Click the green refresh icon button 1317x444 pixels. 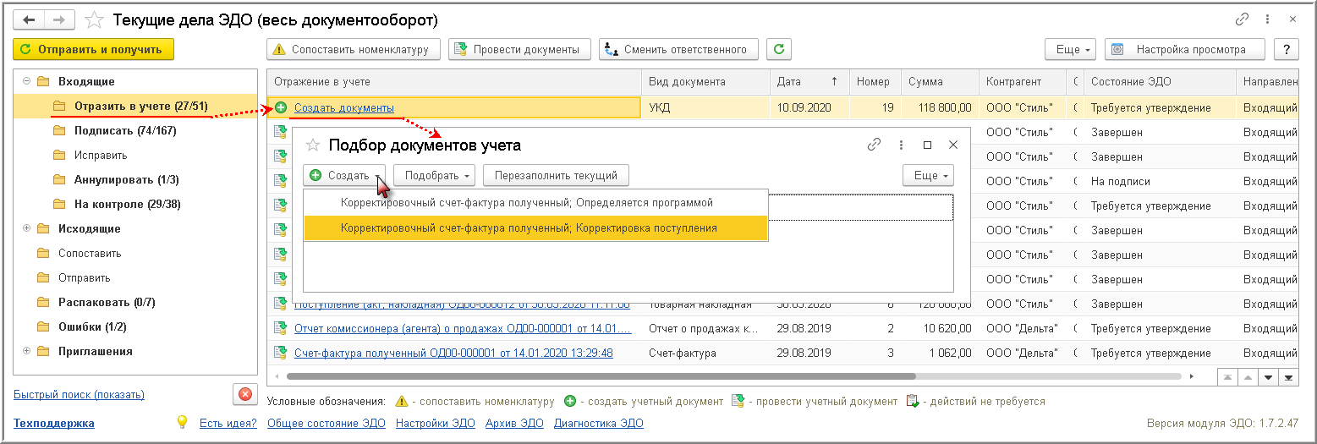tap(779, 49)
